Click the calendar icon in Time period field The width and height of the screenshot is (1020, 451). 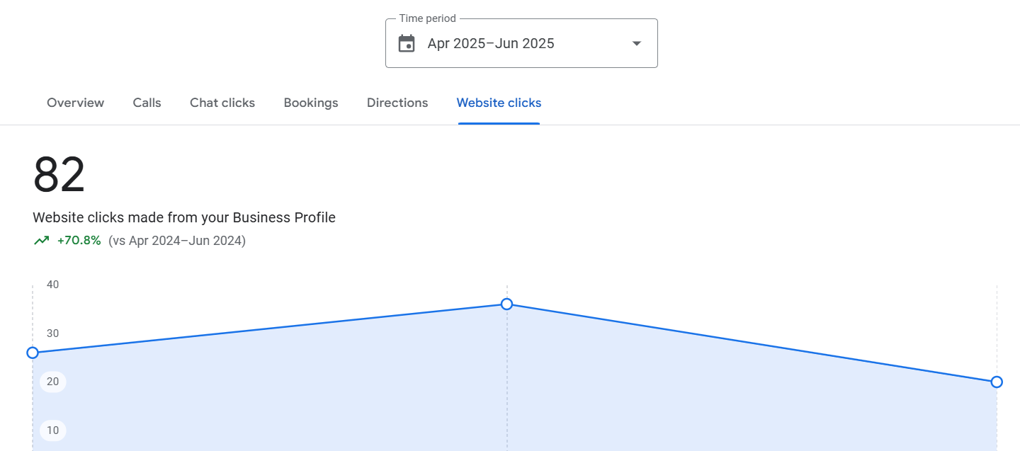pos(407,44)
